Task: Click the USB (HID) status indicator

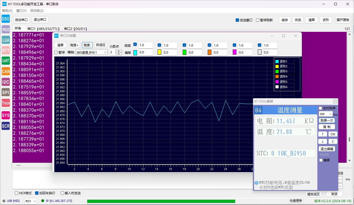Action: 11,201
